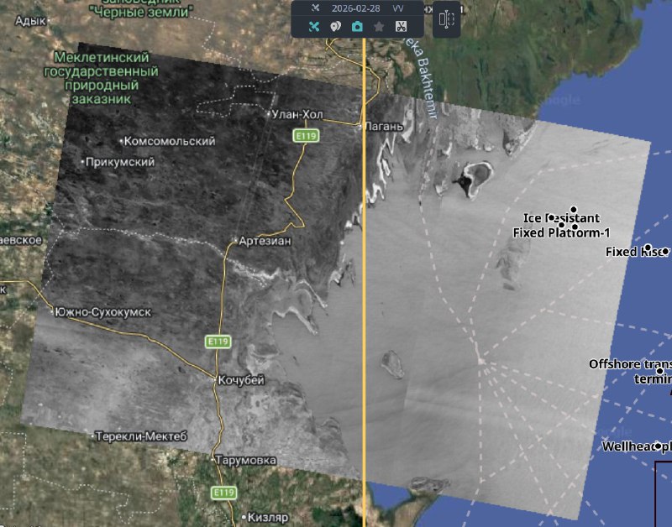The image size is (672, 527).
Task: Select the Южно-Сухокумск place label
Action: 102,311
